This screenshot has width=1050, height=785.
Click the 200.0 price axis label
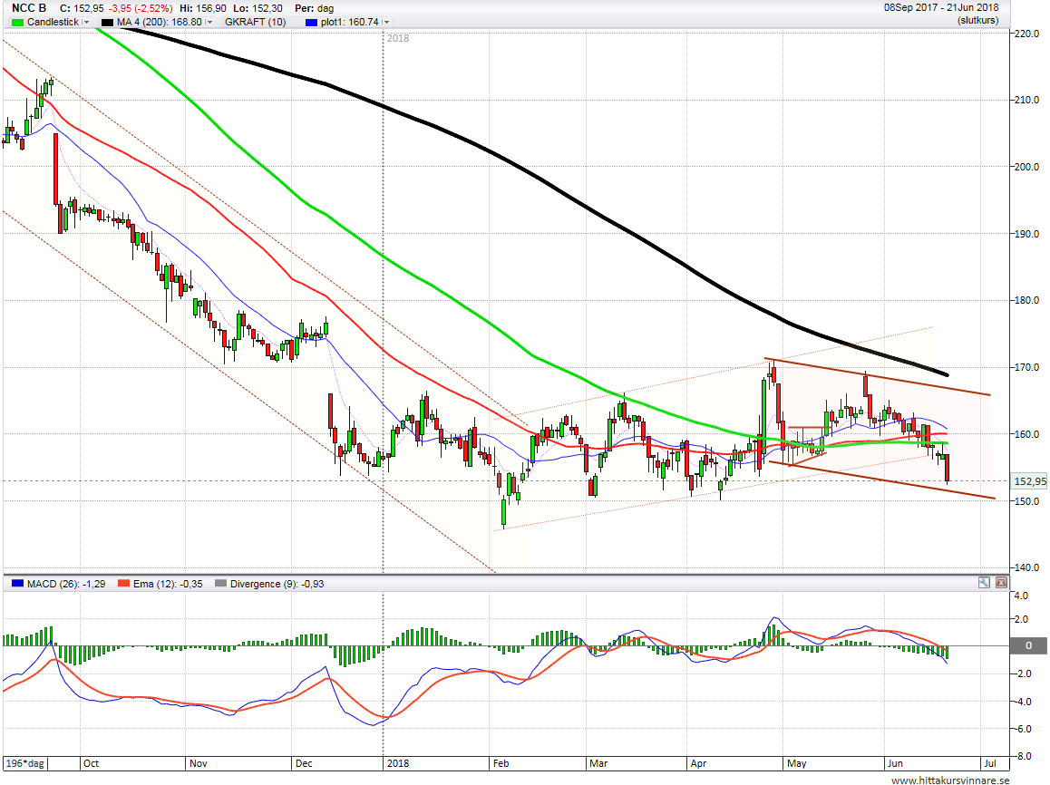[x=1027, y=167]
